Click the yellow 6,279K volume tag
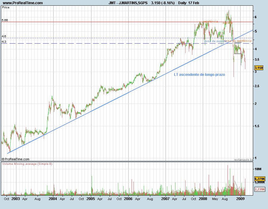268x209 pixels. click(x=260, y=179)
